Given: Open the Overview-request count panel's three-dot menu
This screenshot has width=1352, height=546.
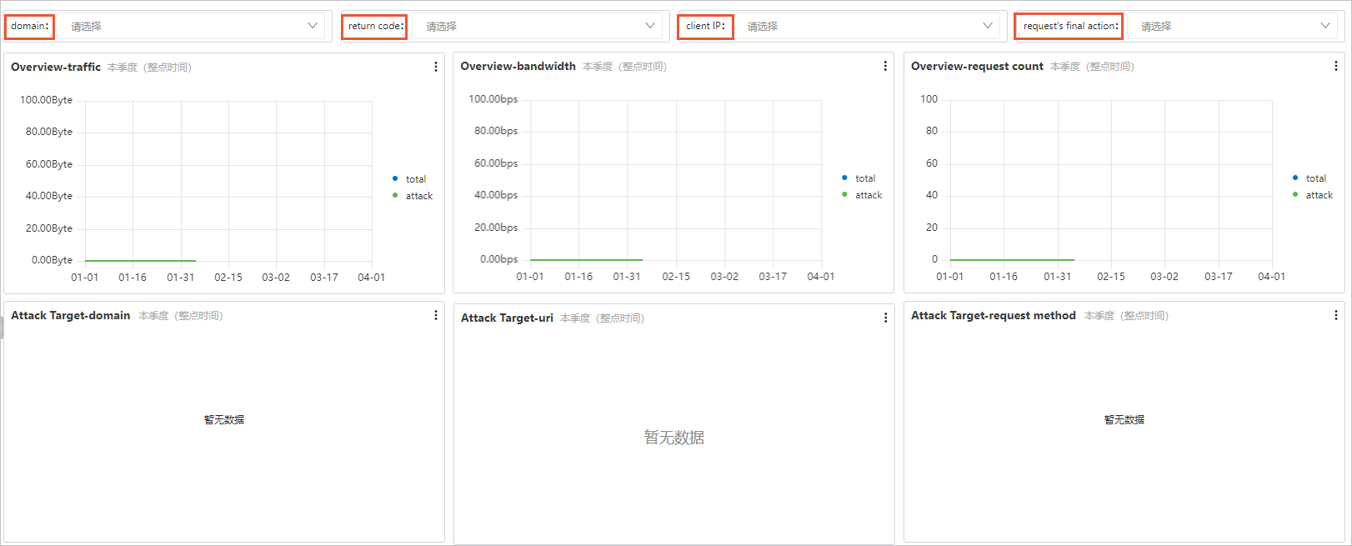Looking at the screenshot, I should pos(1336,66).
